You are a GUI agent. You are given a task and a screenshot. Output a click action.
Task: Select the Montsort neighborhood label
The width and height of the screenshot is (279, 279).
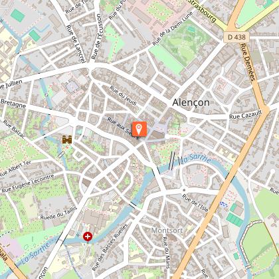tap(167, 231)
